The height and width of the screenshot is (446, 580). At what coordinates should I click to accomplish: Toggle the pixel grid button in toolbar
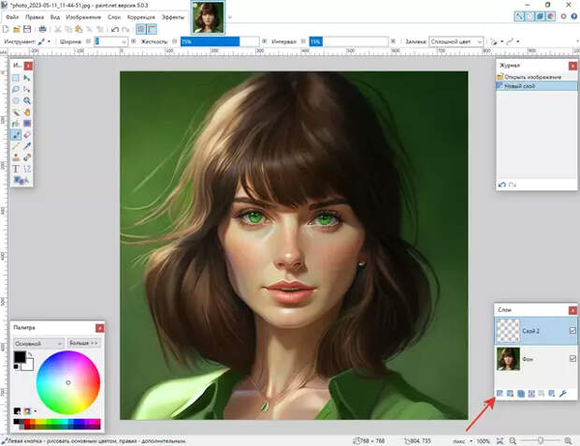[141, 29]
